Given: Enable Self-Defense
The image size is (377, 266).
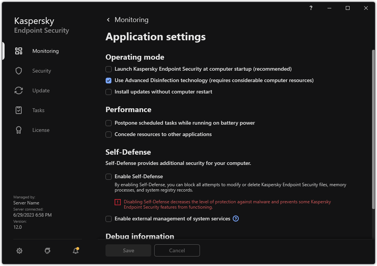Looking at the screenshot, I should tap(109, 176).
